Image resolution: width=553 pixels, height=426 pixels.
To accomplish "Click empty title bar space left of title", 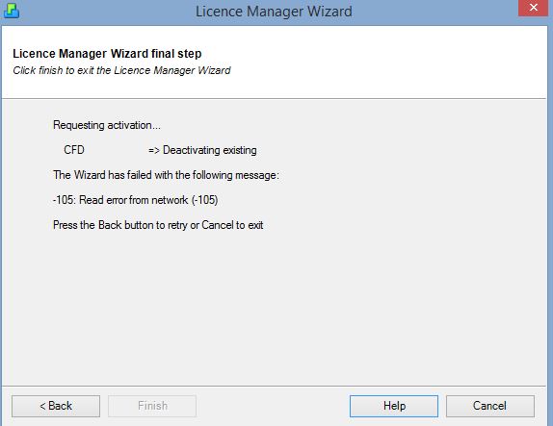I will click(x=106, y=12).
